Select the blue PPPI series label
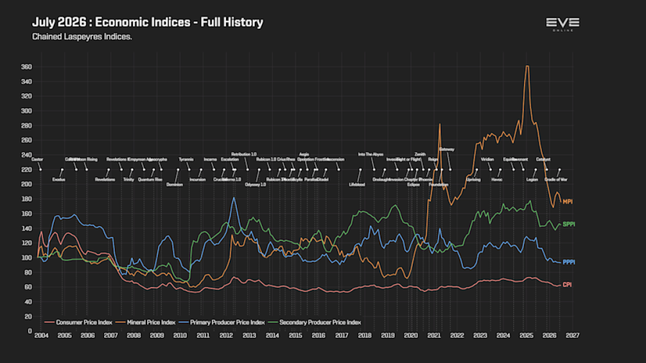646x363 pixels. coord(569,263)
